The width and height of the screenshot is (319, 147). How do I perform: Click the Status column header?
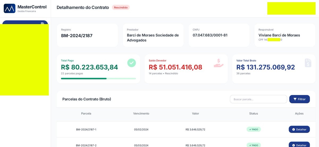point(254,114)
